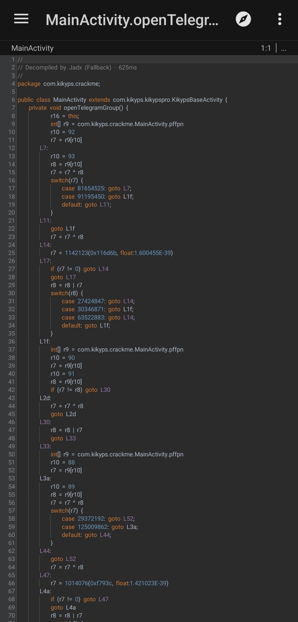The width and height of the screenshot is (298, 622).
Task: Open the three-dot overflow menu
Action: [280, 19]
